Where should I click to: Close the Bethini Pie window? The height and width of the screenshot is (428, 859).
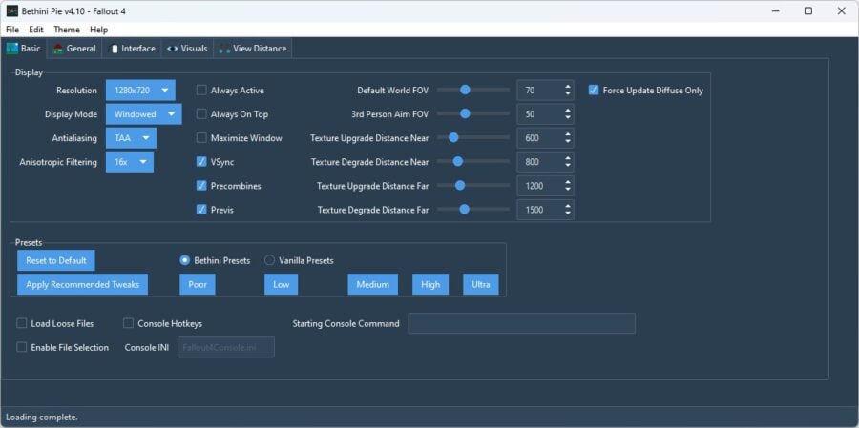click(842, 10)
